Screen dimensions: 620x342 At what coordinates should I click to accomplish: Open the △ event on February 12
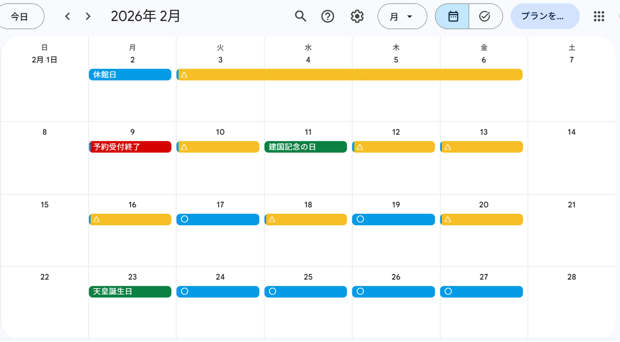pos(393,147)
